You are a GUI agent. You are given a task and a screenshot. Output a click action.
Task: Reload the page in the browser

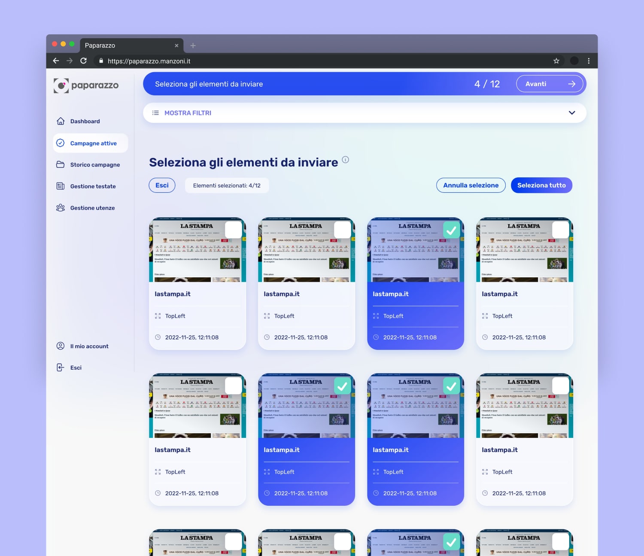(x=83, y=61)
